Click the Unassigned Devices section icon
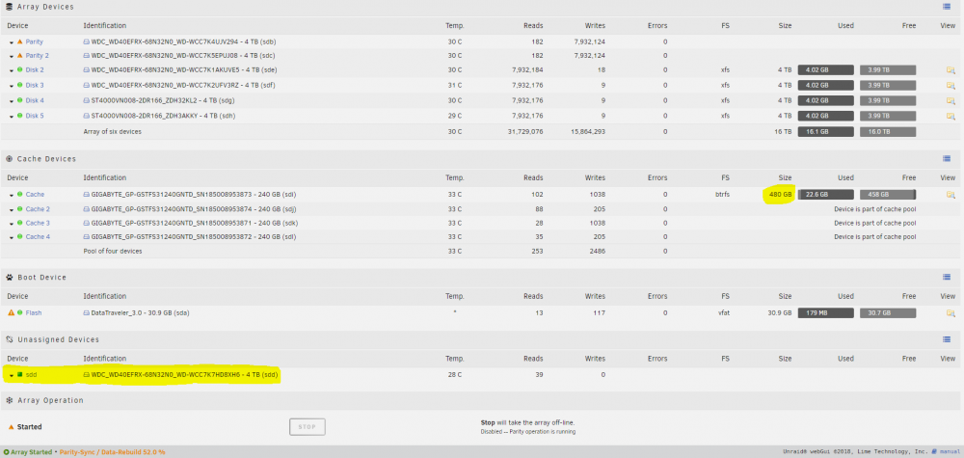Viewport: 964px width, 458px height. 10,339
